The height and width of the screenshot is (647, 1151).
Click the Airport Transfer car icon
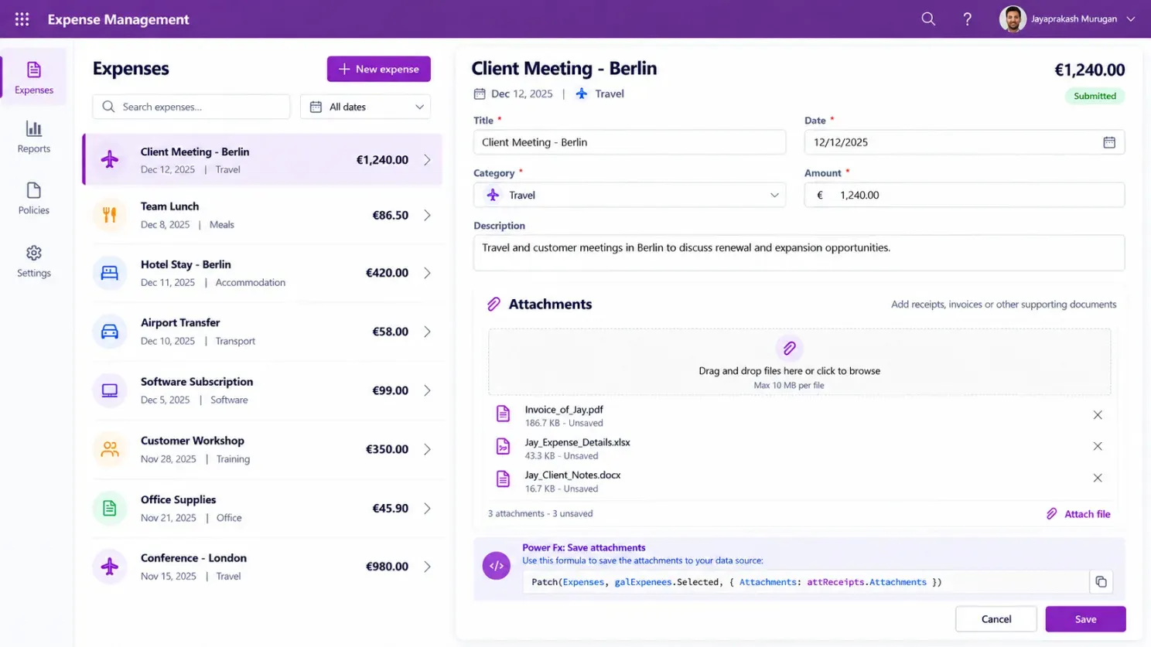[110, 332]
